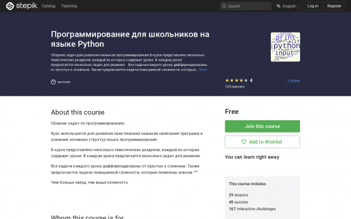
Task: Click the 'Сборник задач по программированию' paragraph
Action: point(88,123)
